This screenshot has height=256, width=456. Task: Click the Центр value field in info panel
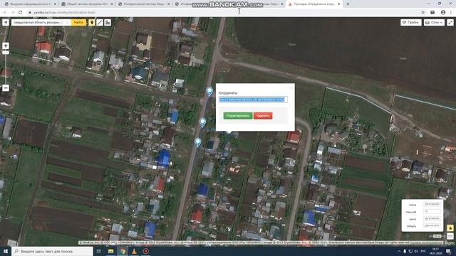[432, 218]
